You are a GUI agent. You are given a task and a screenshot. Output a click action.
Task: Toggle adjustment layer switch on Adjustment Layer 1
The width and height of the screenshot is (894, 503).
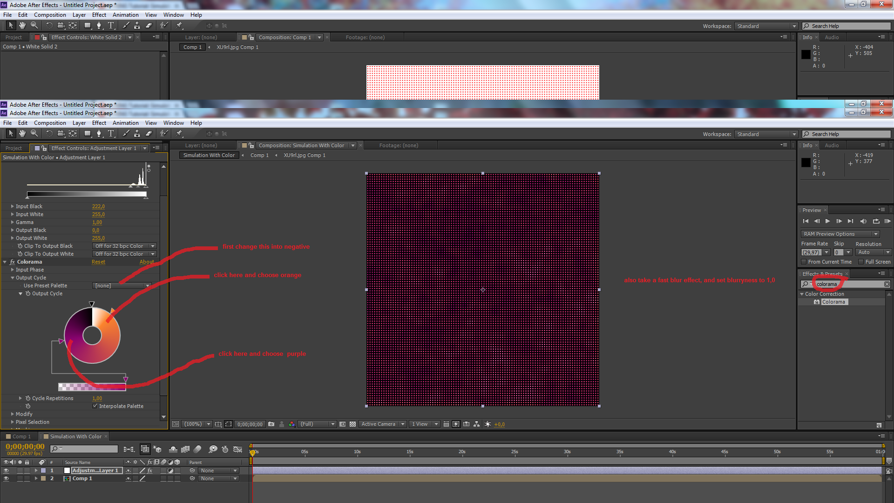click(170, 471)
